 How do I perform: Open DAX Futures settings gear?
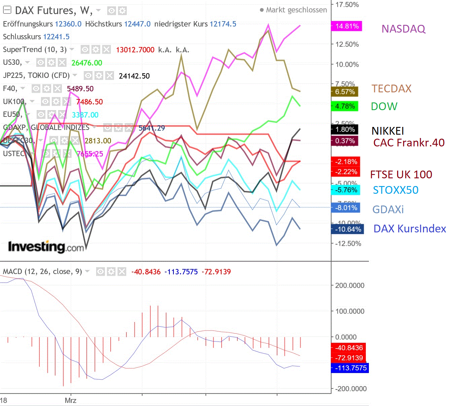[x=122, y=11]
